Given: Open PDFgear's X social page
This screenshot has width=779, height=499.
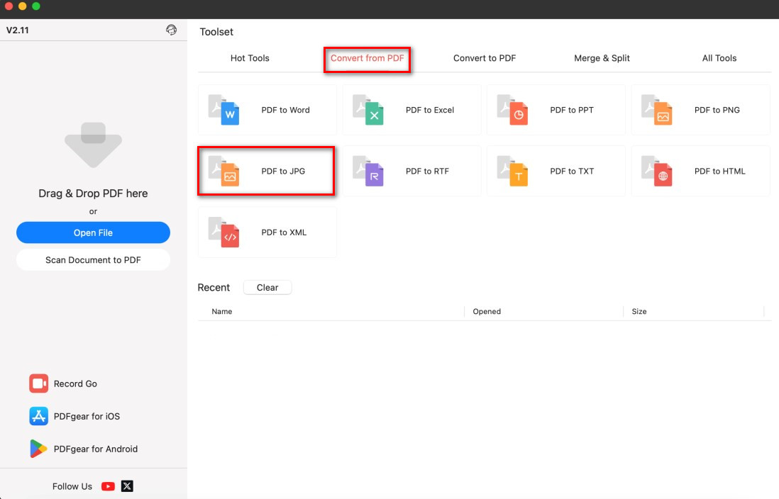Looking at the screenshot, I should click(x=126, y=486).
